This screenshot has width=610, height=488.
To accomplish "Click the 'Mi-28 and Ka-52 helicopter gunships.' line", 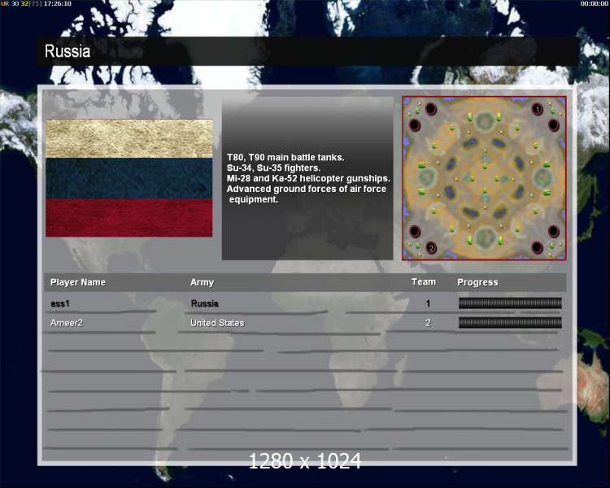I will (308, 179).
